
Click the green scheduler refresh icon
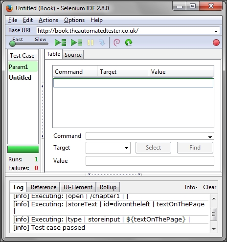coord(129,43)
